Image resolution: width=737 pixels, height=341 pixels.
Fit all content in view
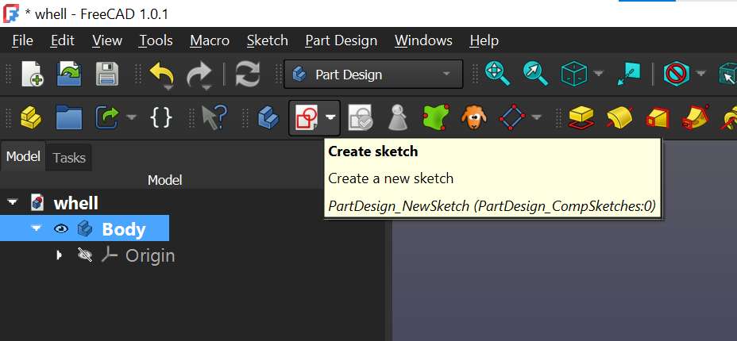click(497, 74)
